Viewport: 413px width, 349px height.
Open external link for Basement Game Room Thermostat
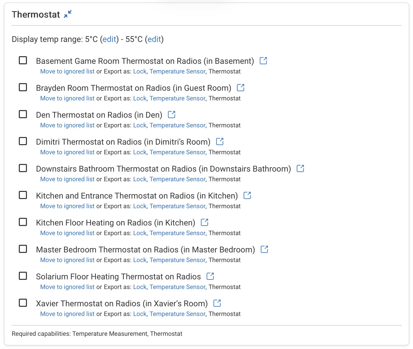(263, 61)
